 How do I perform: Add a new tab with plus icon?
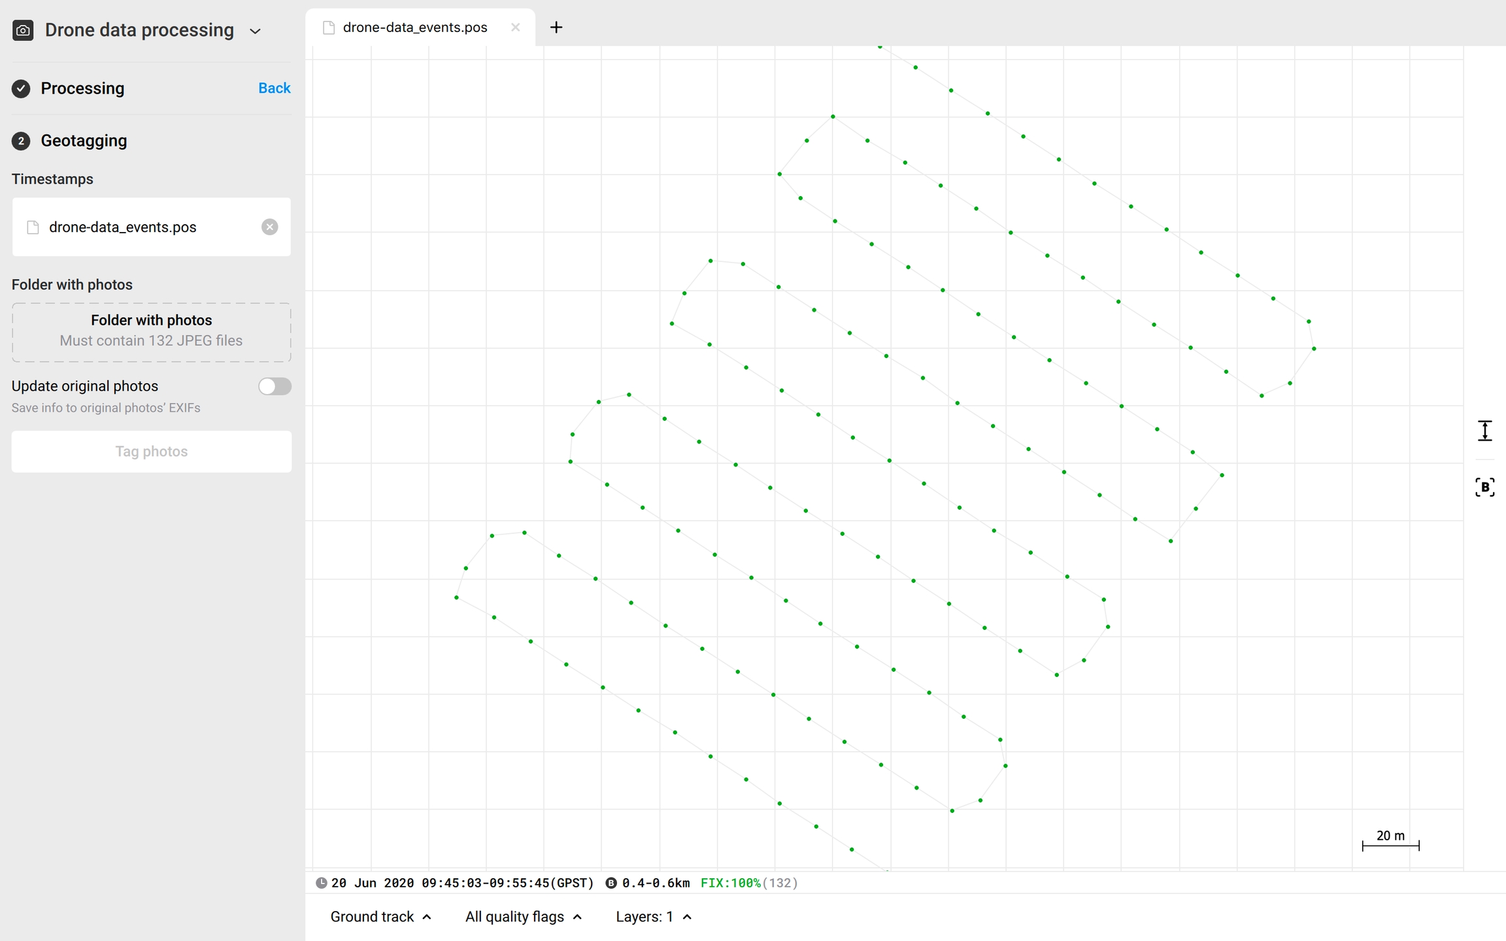point(556,27)
